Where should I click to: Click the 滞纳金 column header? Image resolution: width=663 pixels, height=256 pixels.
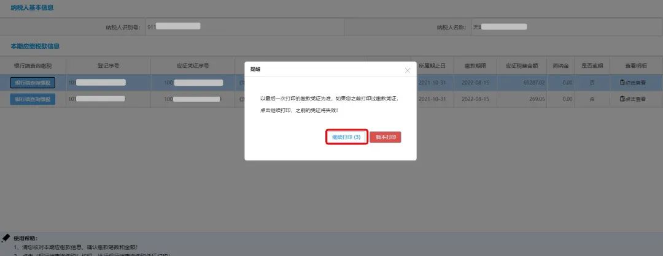(x=560, y=66)
